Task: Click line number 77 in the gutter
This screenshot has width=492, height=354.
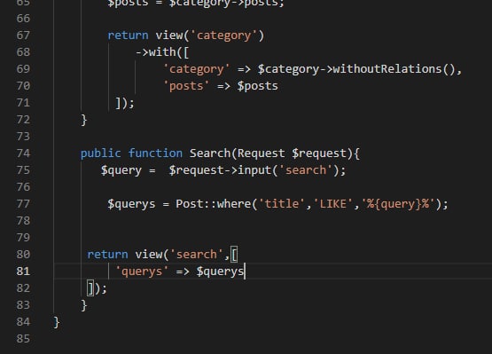Action: pyautogui.click(x=23, y=204)
